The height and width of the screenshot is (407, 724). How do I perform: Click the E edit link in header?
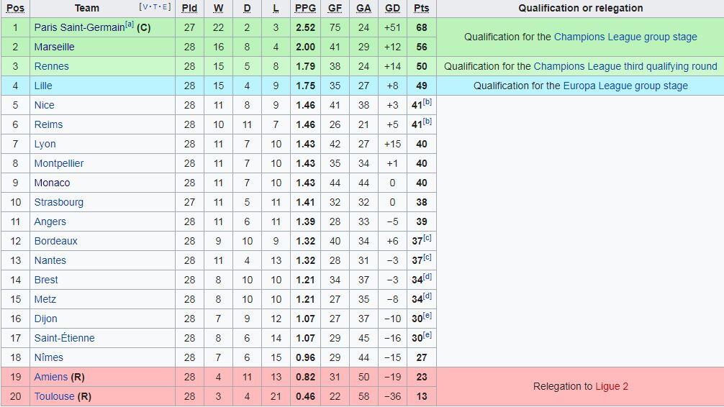click(x=164, y=7)
